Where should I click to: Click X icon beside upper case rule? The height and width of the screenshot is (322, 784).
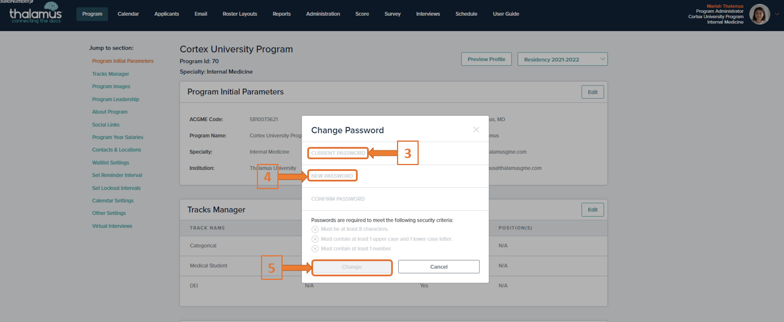point(315,239)
